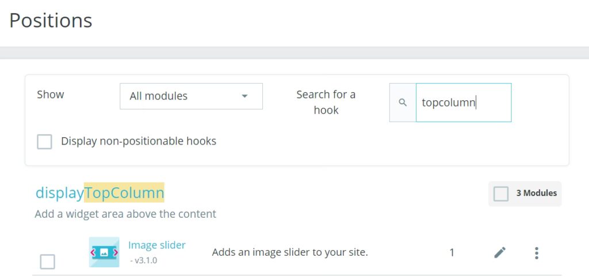Viewport: 589px width, 280px height.
Task: Click the magnifier search icon
Action: pyautogui.click(x=403, y=103)
